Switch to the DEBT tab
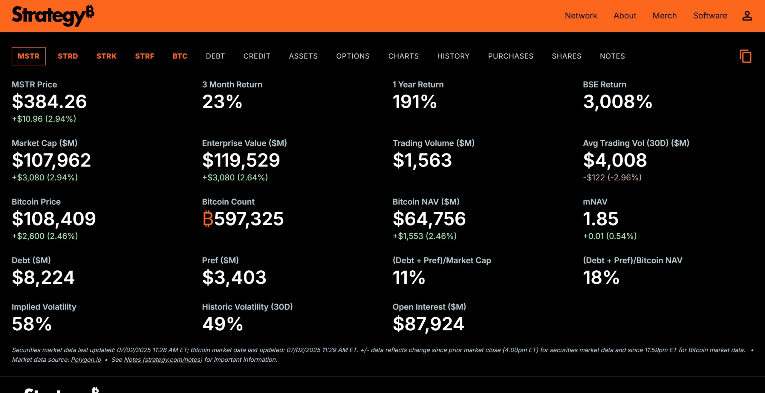765x393 pixels. point(215,56)
